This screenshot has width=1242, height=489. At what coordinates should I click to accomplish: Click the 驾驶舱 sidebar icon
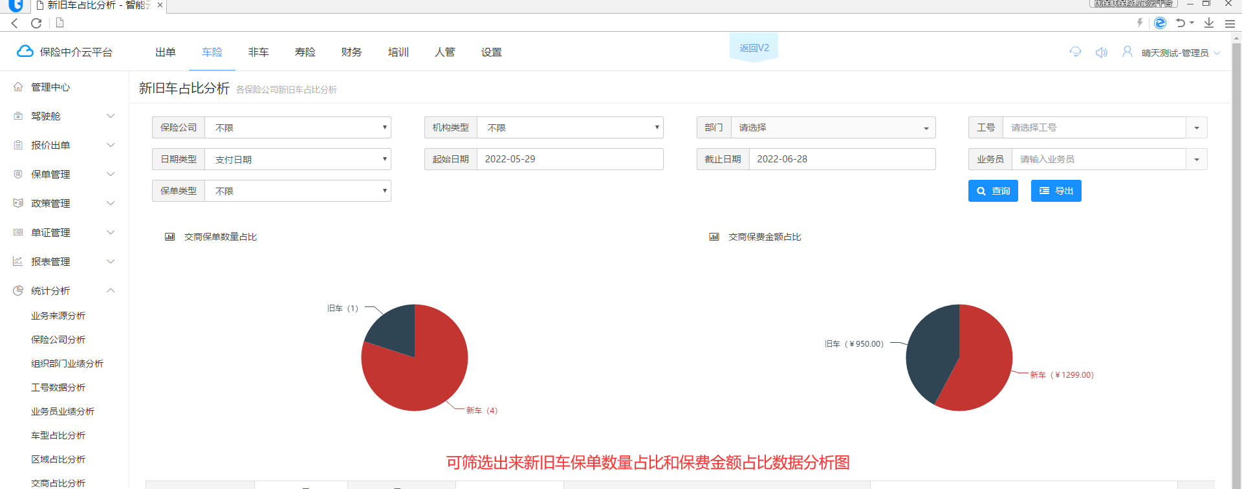pyautogui.click(x=18, y=116)
